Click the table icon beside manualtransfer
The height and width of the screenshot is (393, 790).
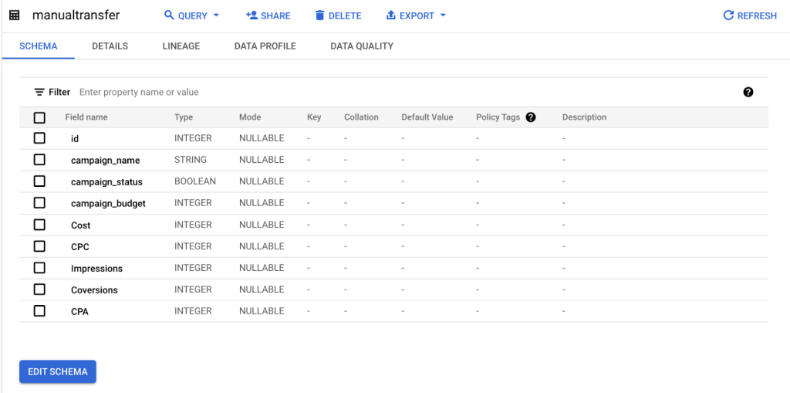click(15, 15)
